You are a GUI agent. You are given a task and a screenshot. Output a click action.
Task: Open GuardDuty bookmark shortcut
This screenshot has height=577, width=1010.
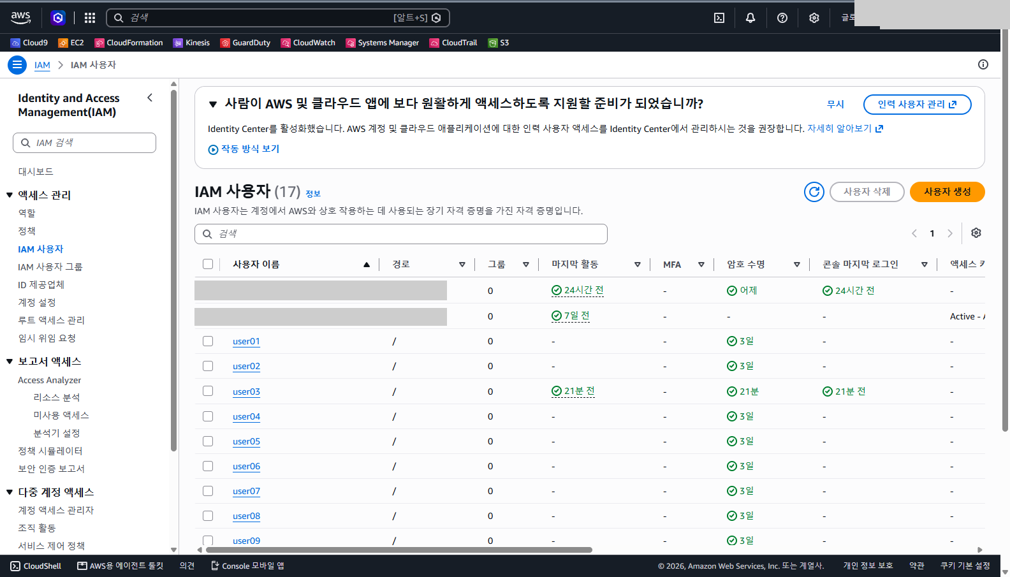point(245,43)
